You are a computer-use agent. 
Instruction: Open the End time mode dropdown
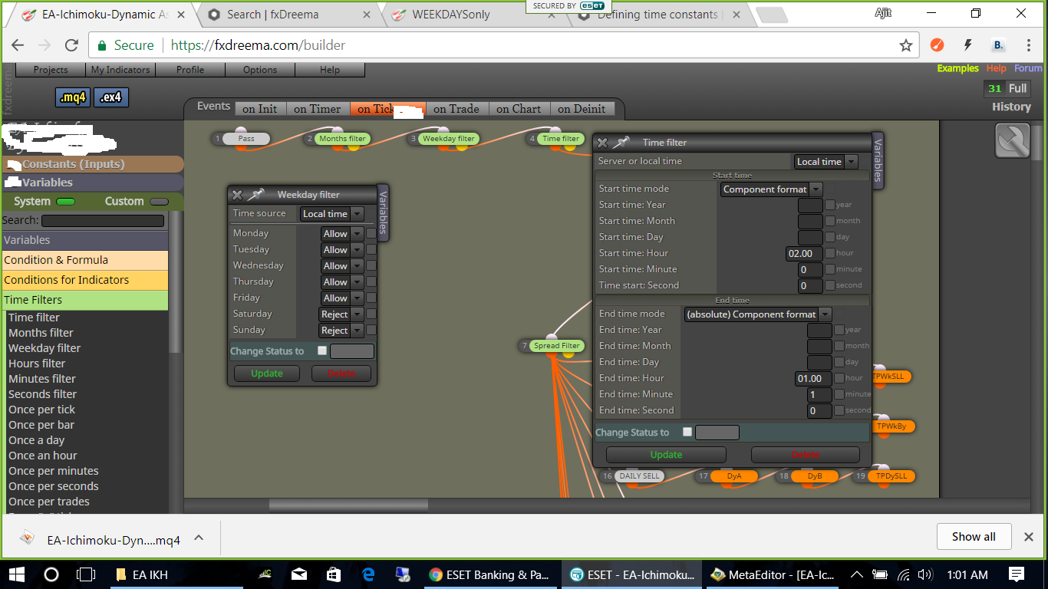(757, 314)
